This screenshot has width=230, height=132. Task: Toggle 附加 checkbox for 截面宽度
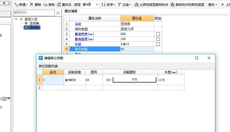pos(158,34)
